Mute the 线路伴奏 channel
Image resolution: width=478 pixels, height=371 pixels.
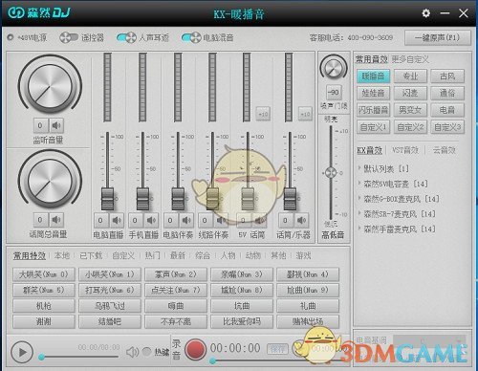tap(221, 220)
